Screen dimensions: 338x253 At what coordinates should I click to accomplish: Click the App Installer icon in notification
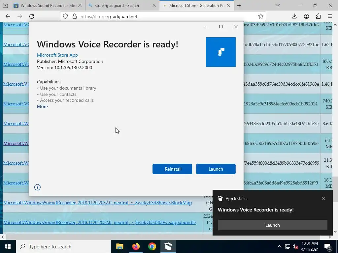[x=220, y=199]
